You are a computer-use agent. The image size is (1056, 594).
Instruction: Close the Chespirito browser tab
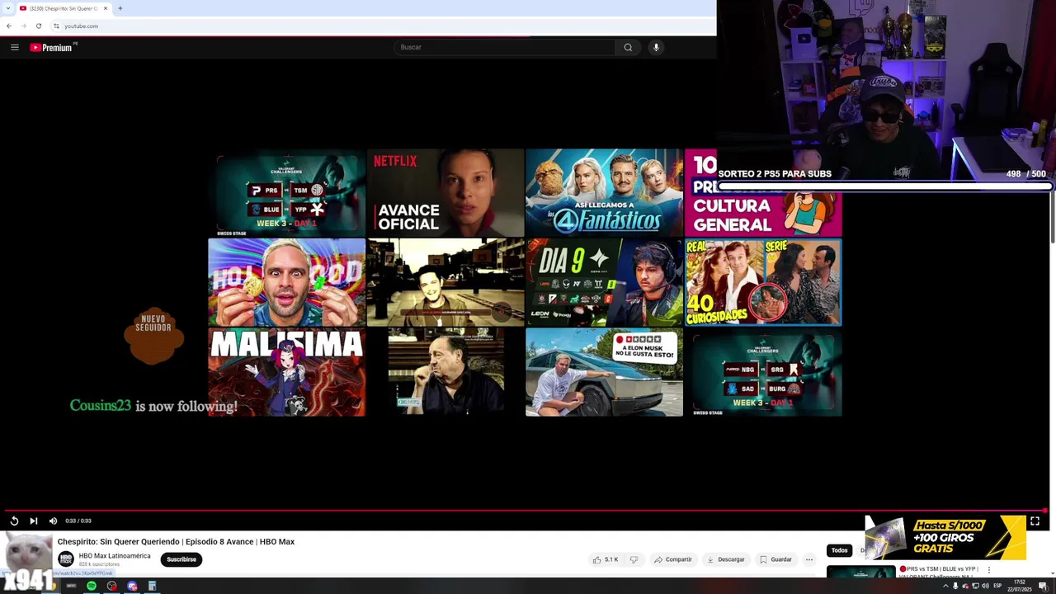(x=105, y=8)
